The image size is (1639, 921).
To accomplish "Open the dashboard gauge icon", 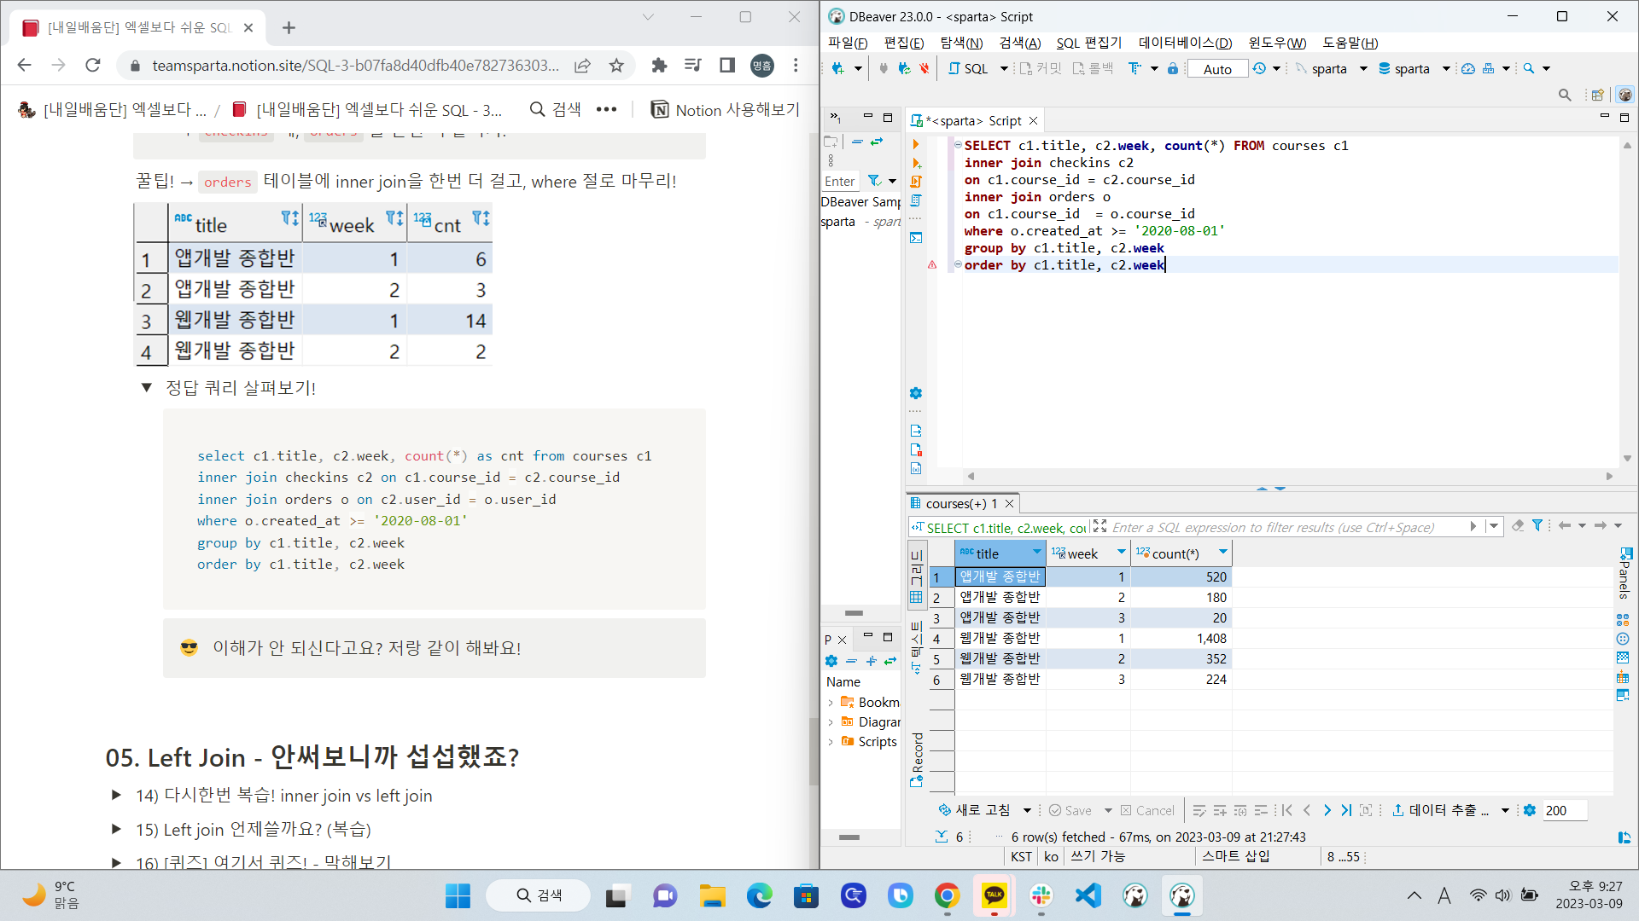I will tap(1468, 68).
